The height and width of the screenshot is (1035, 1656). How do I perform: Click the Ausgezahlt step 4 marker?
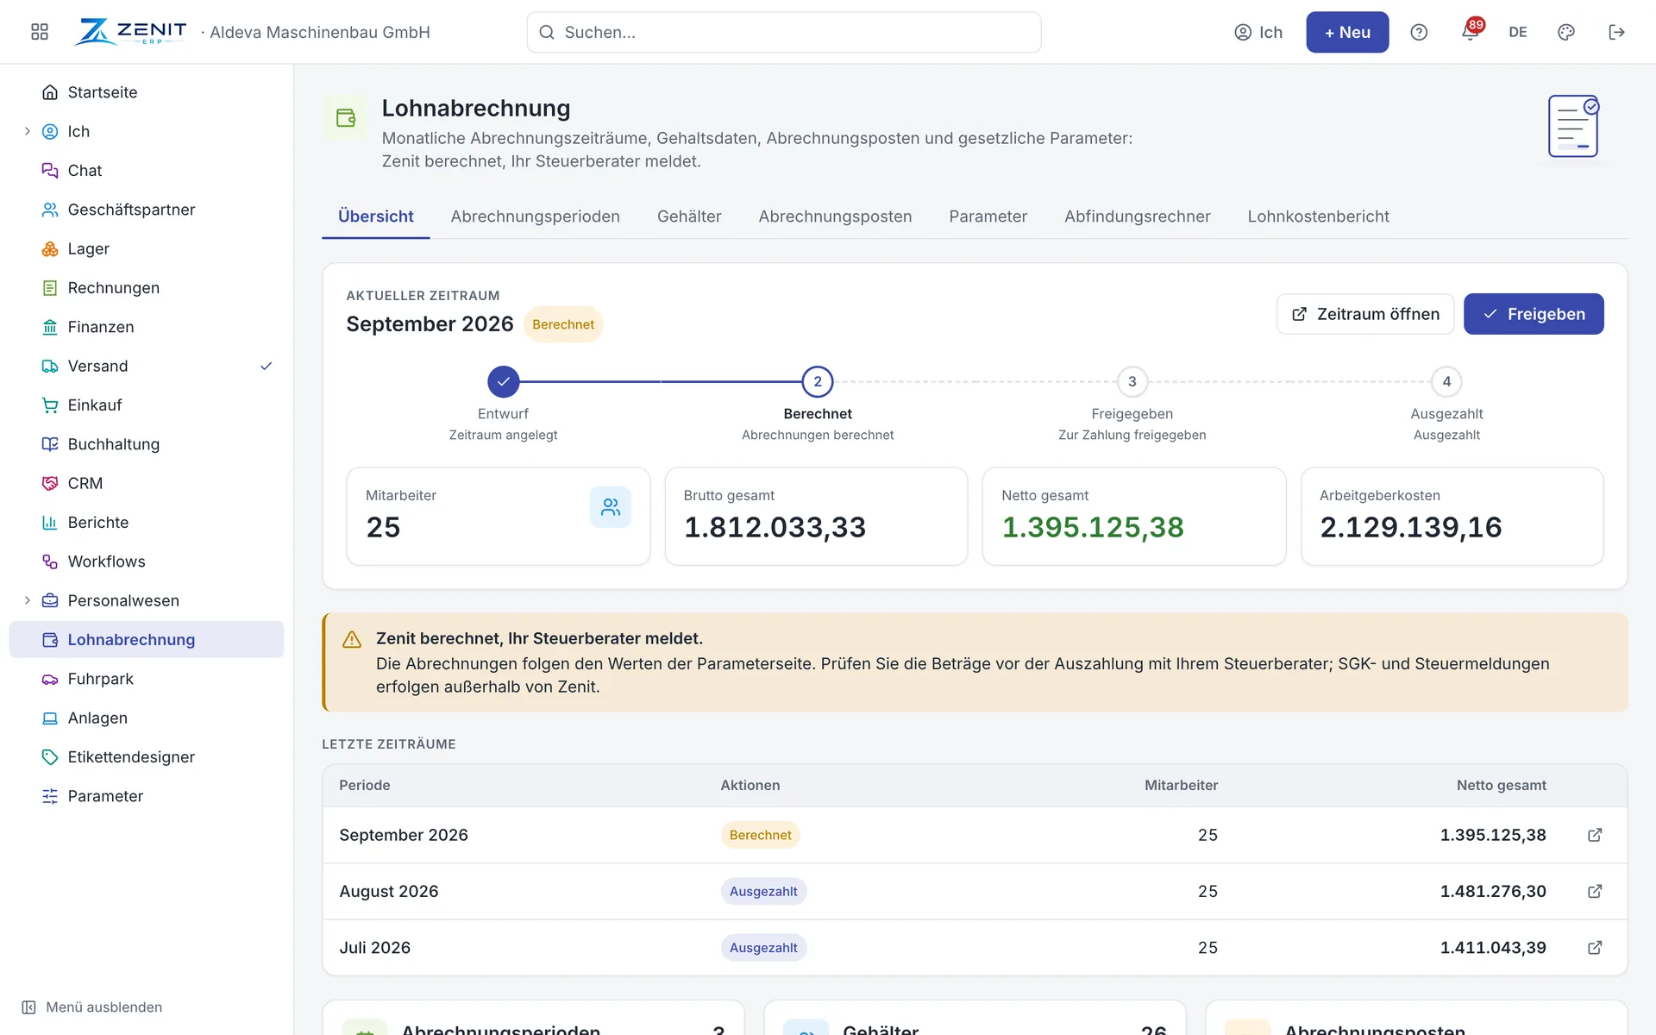tap(1446, 381)
